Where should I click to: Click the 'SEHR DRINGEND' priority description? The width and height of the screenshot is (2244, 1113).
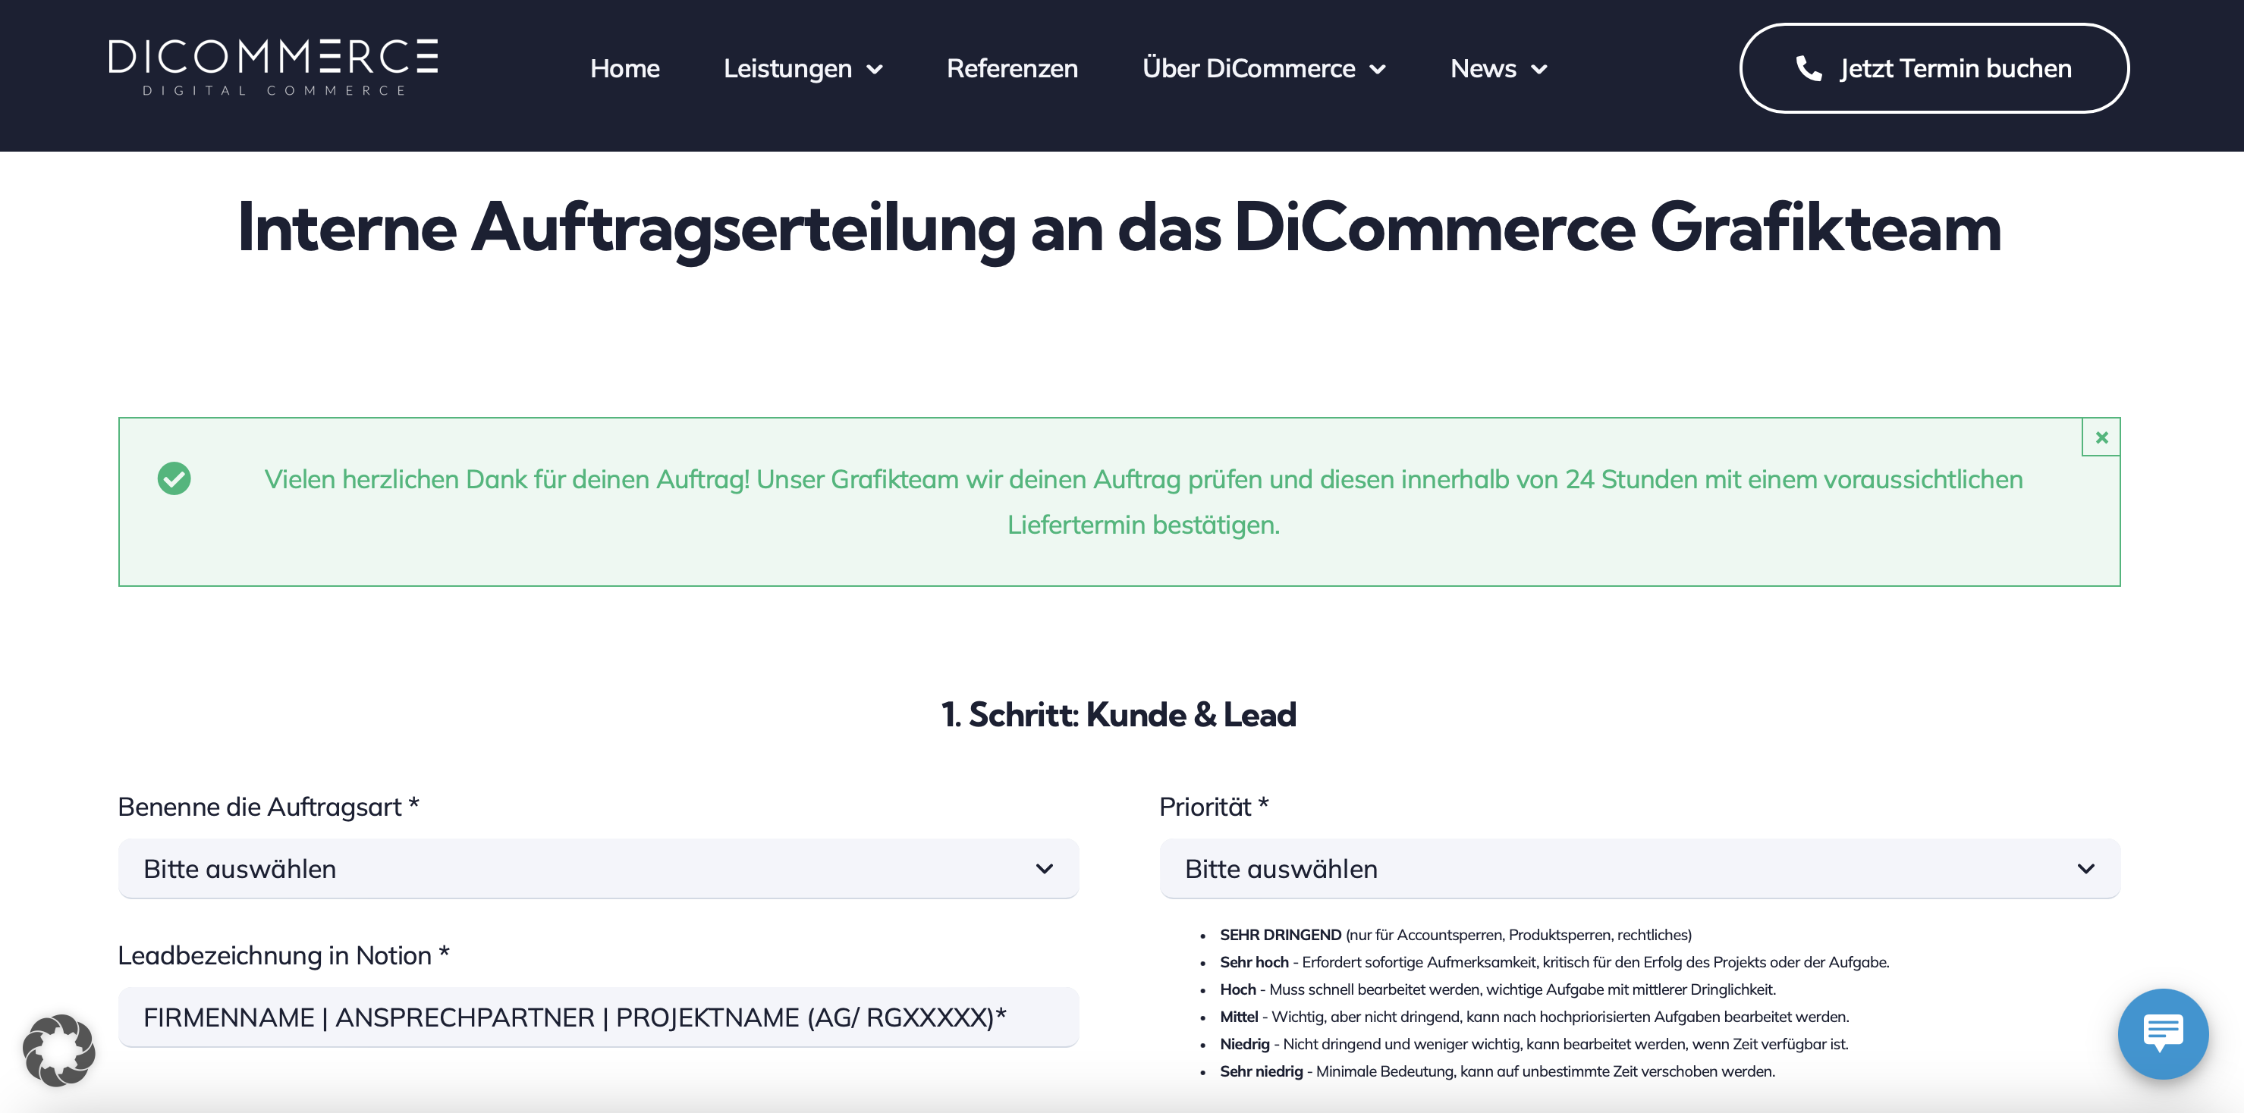1456,935
